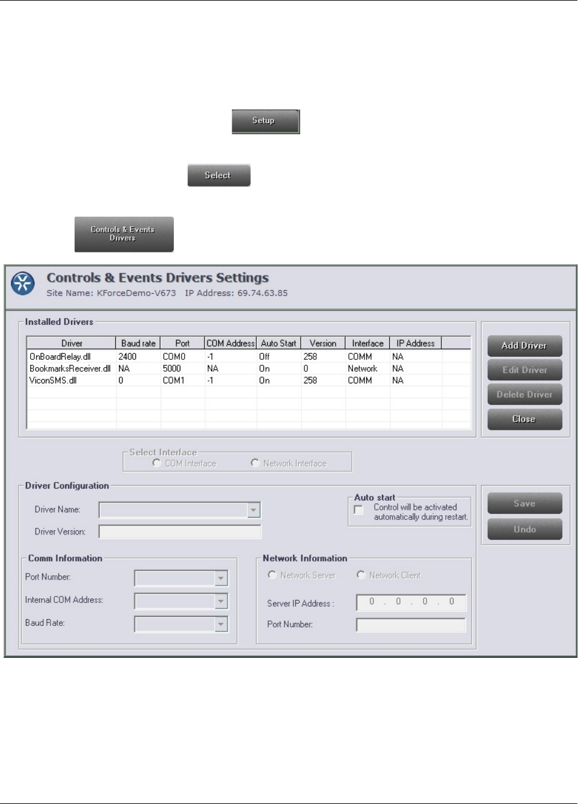The image size is (578, 804).
Task: Select COM Interface radio button
Action: (157, 463)
